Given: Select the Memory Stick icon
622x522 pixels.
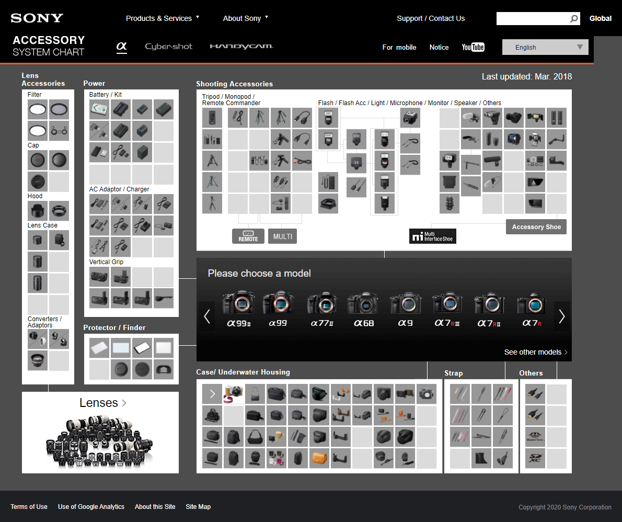Looking at the screenshot, I should (x=535, y=437).
